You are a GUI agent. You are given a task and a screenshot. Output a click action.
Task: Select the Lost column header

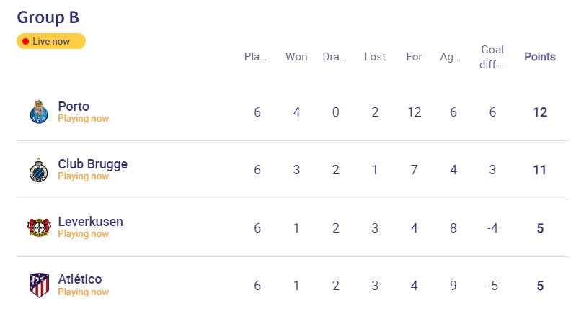pos(375,57)
